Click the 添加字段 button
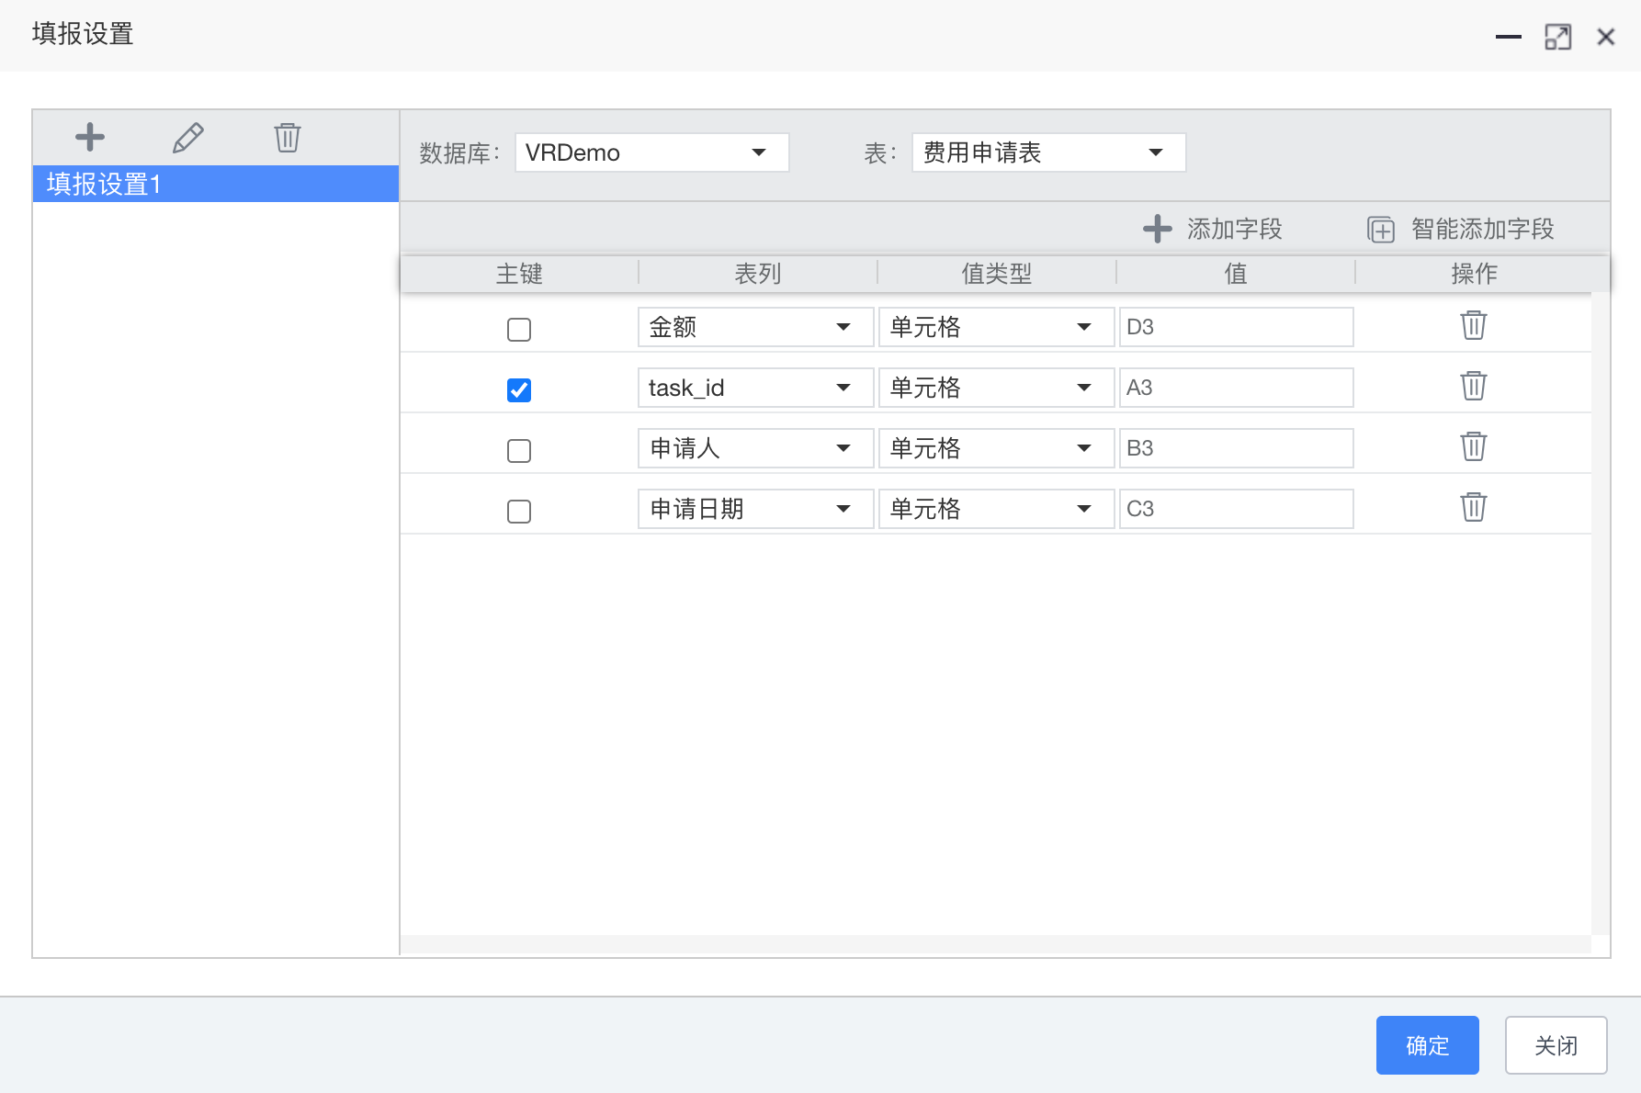 click(1213, 229)
